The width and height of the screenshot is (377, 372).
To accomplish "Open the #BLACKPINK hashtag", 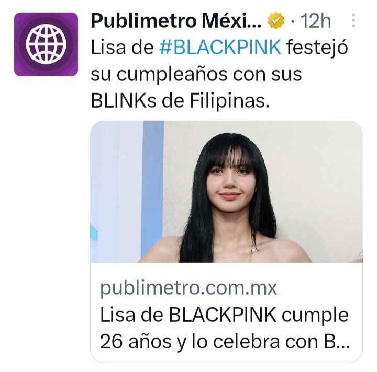I will click(x=220, y=47).
